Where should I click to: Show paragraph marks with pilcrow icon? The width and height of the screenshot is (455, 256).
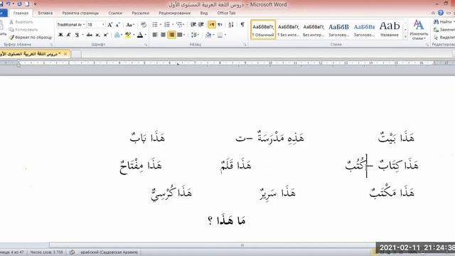pos(242,25)
